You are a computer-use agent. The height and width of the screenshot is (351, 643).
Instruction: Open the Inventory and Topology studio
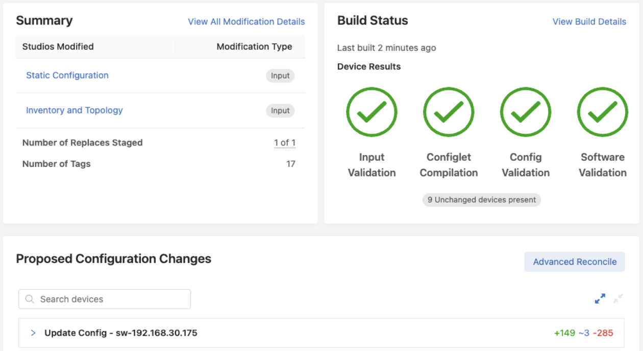(75, 110)
